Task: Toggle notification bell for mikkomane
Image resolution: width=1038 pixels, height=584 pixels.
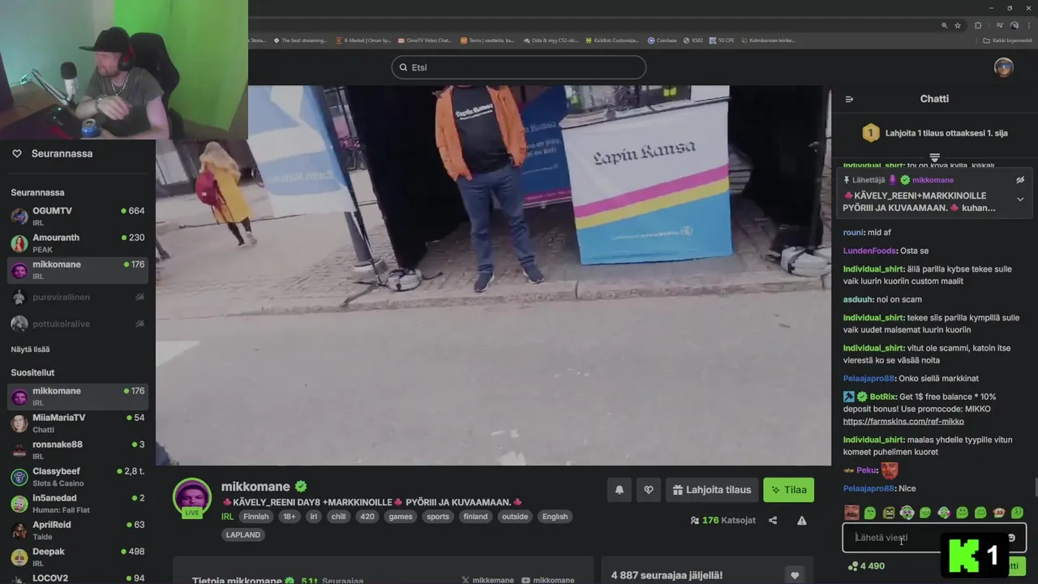Action: [x=620, y=490]
